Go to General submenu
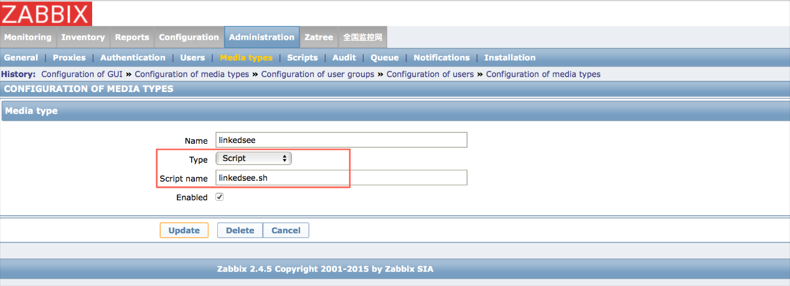790x286 pixels. [21, 58]
